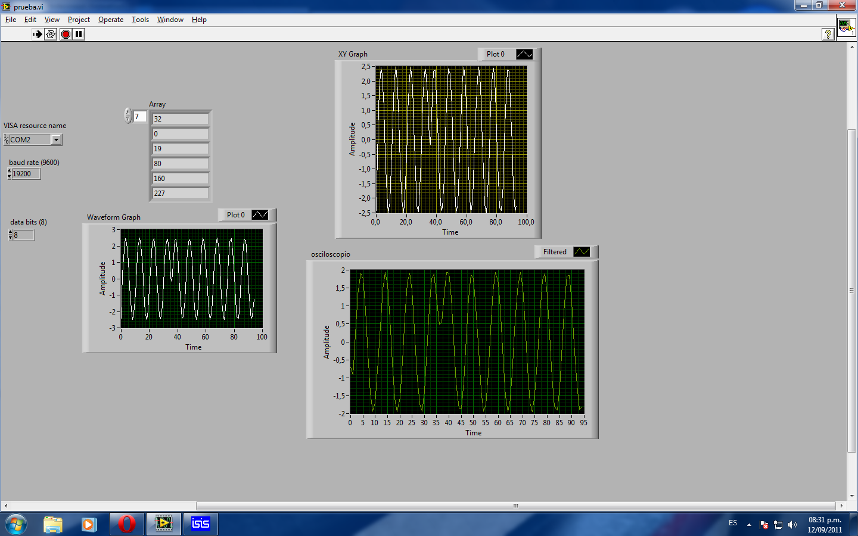Click the red Abort Execution button
Screen dimensions: 858x536
point(66,34)
